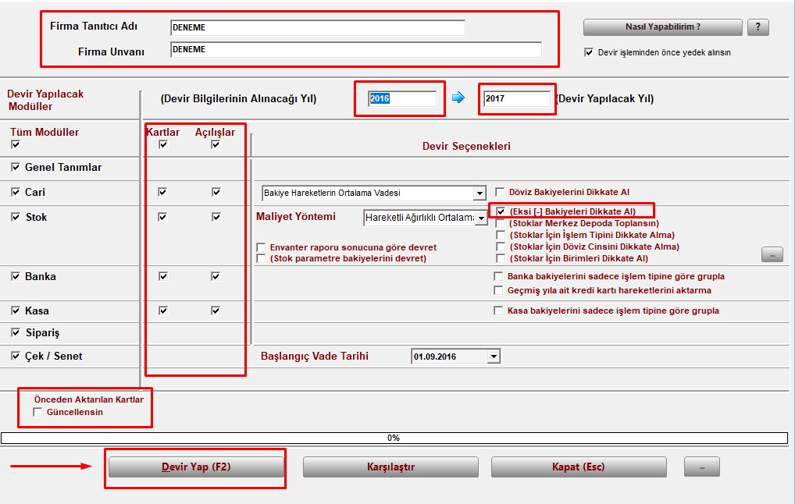Click the Devir Yap (F2) button
This screenshot has width=795, height=504.
click(196, 467)
